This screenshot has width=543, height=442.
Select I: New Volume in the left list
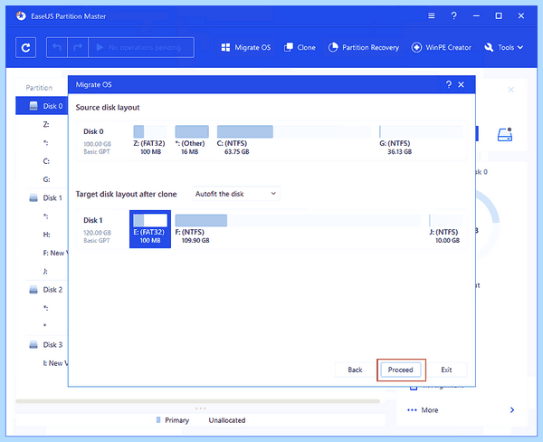pyautogui.click(x=55, y=363)
